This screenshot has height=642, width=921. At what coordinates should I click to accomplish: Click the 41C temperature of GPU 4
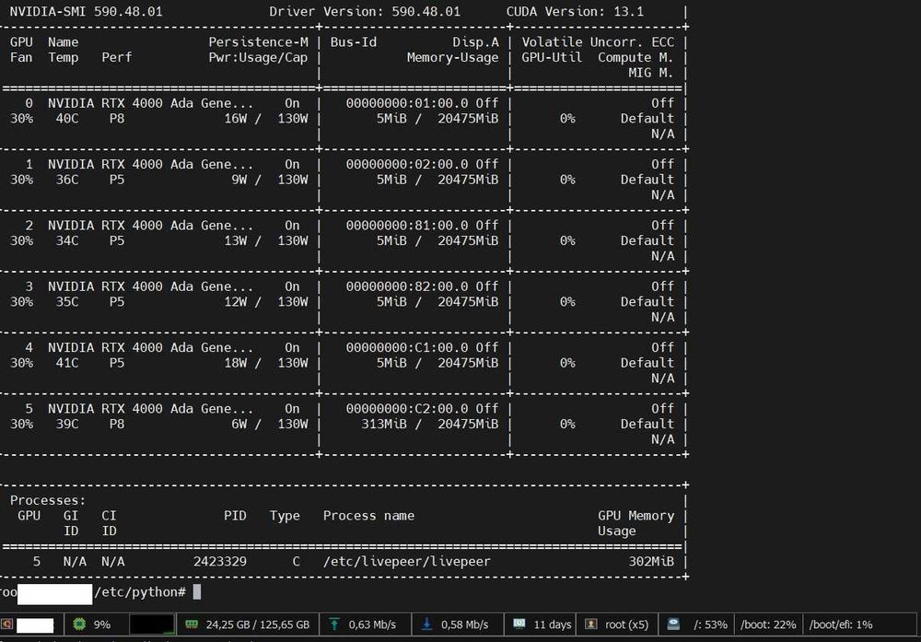tap(67, 363)
